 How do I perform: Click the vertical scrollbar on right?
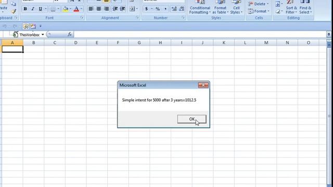pos(329,115)
